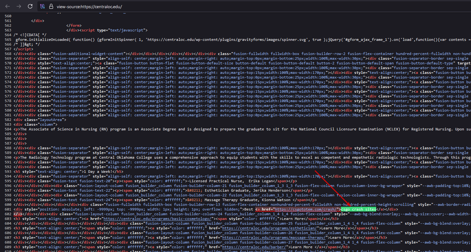The width and height of the screenshot is (471, 252).
Task: Click the CDATA comment on line 564
Action: 30,35
